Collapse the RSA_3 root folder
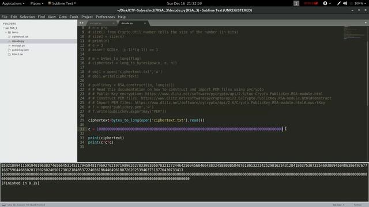369x207 pixels. point(4,28)
